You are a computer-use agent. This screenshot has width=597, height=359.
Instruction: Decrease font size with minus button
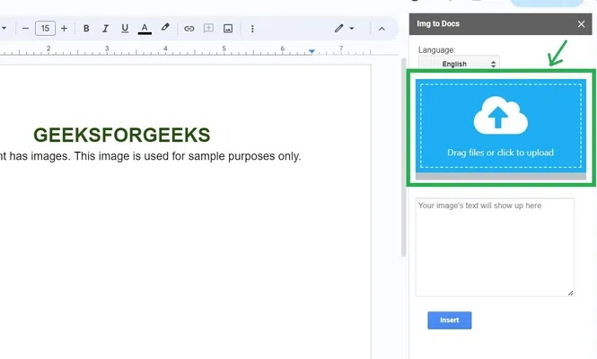coord(24,29)
